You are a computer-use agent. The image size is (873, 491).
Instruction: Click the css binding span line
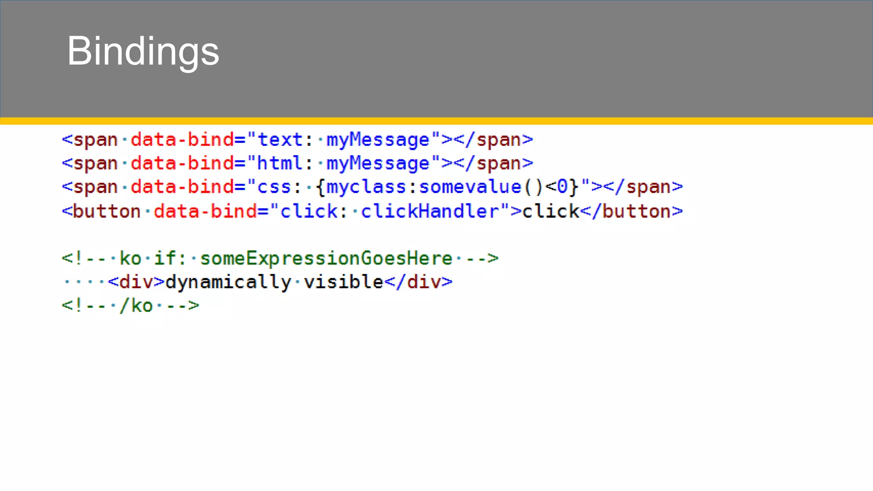372,187
